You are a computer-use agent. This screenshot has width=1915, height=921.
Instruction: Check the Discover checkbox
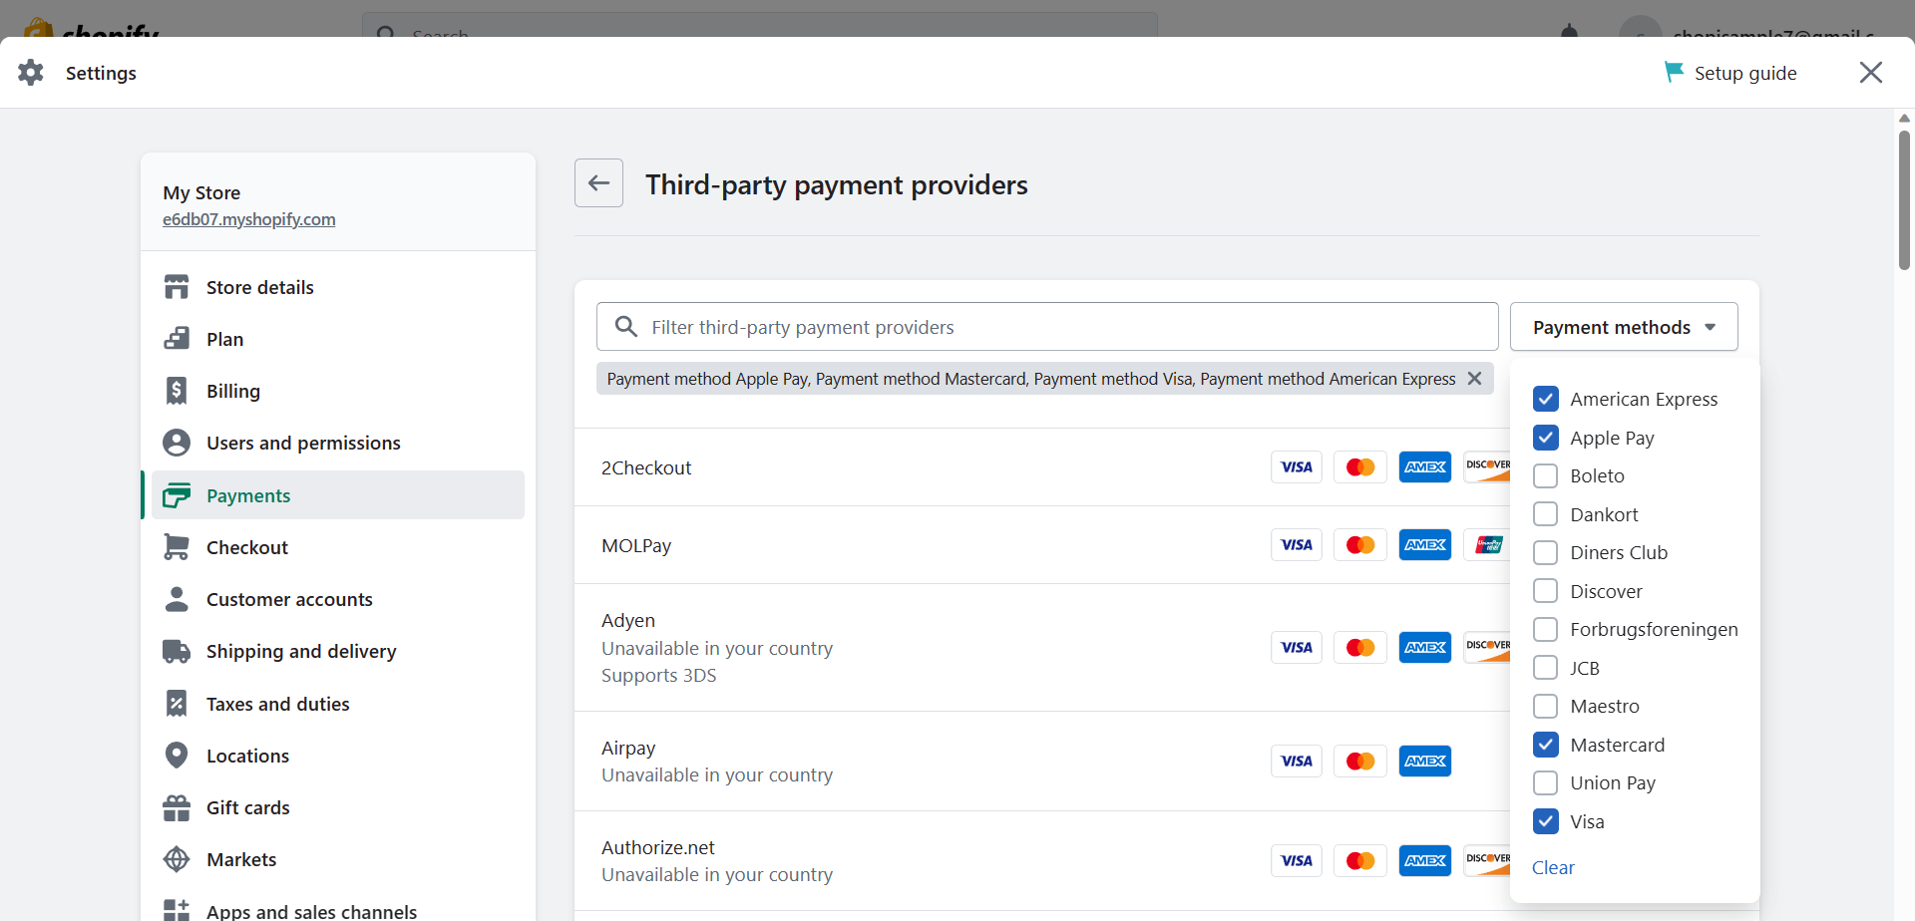(x=1545, y=591)
